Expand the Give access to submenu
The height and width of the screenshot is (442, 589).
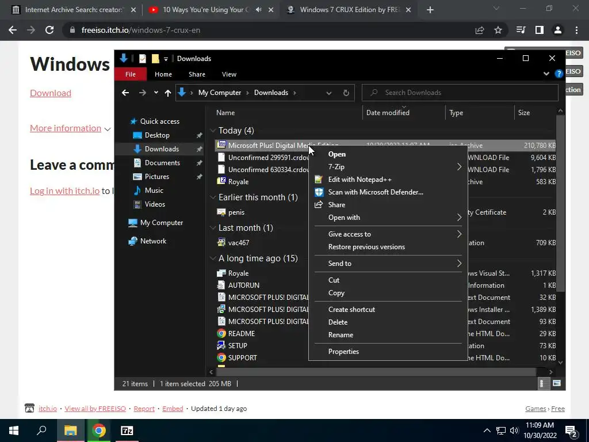click(x=459, y=234)
